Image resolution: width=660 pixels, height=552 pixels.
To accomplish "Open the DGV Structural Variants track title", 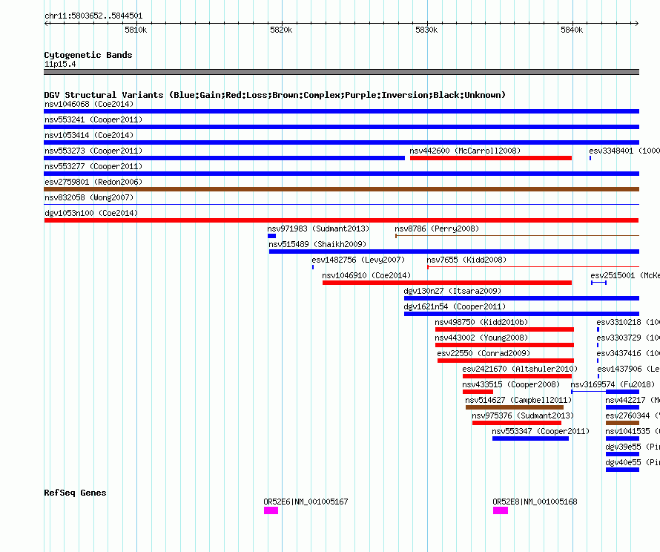I will tap(275, 95).
